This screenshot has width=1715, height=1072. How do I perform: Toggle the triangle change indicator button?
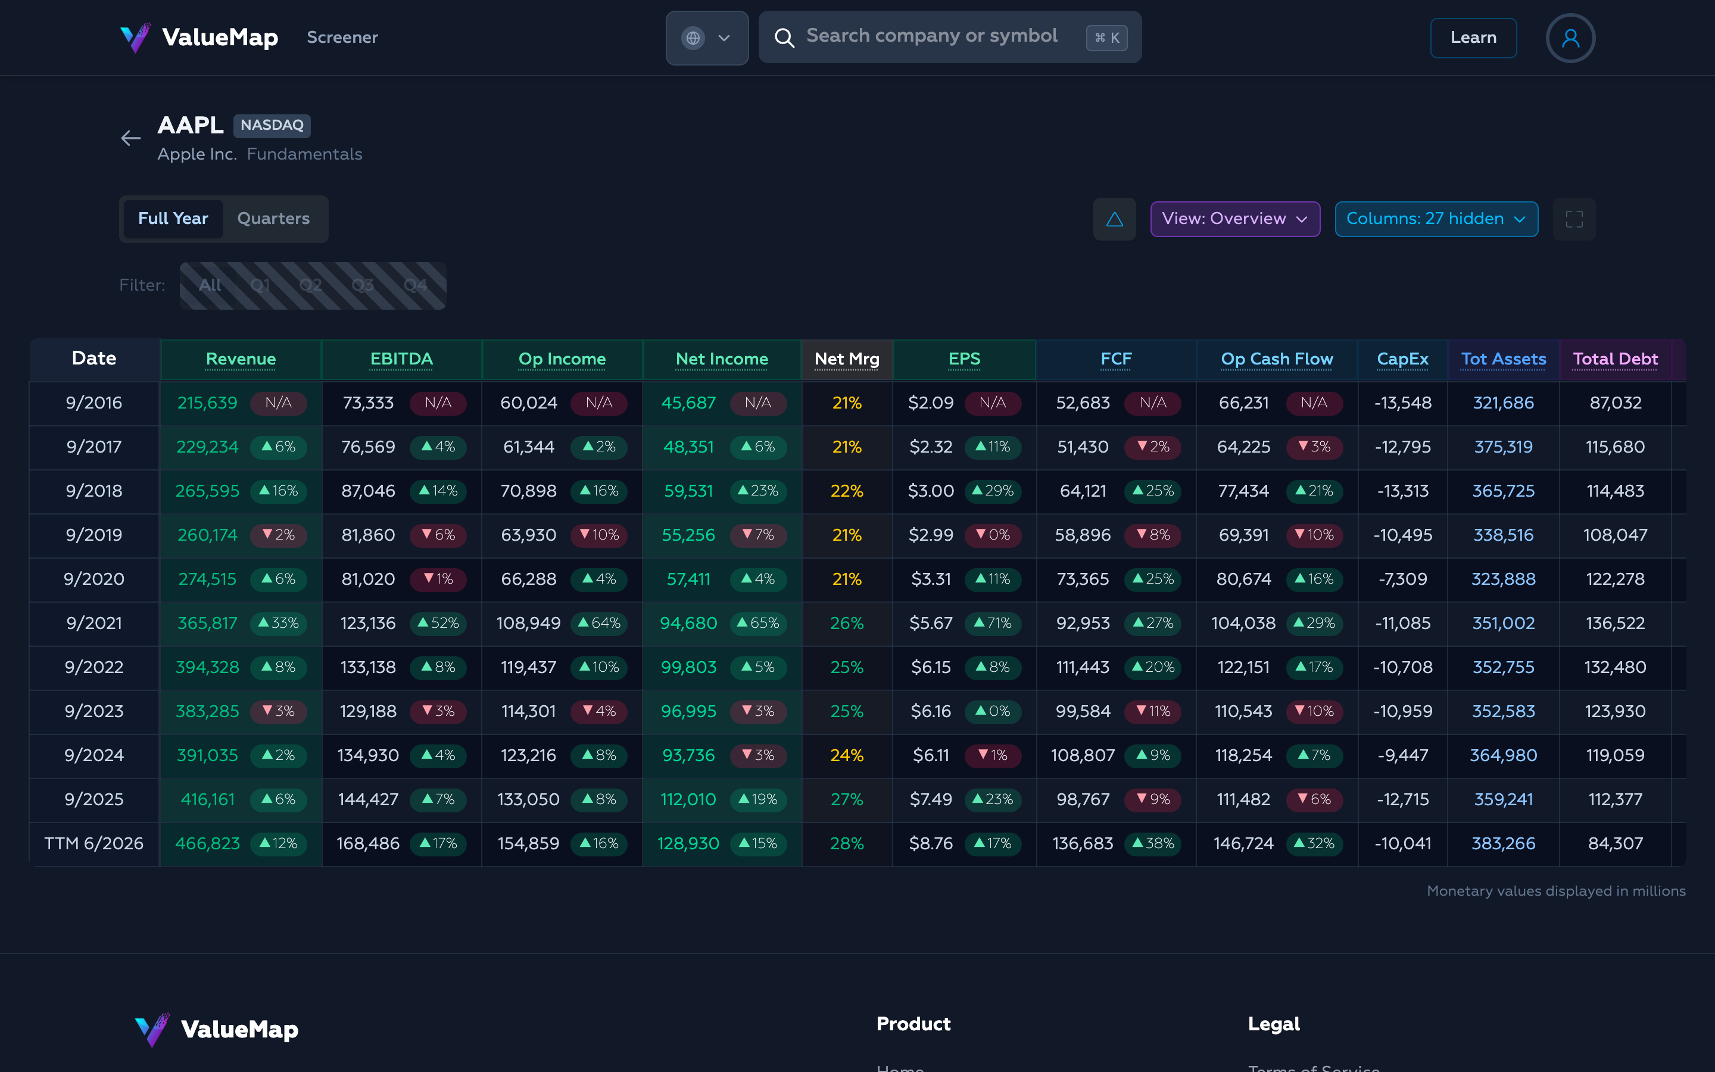[1114, 219]
